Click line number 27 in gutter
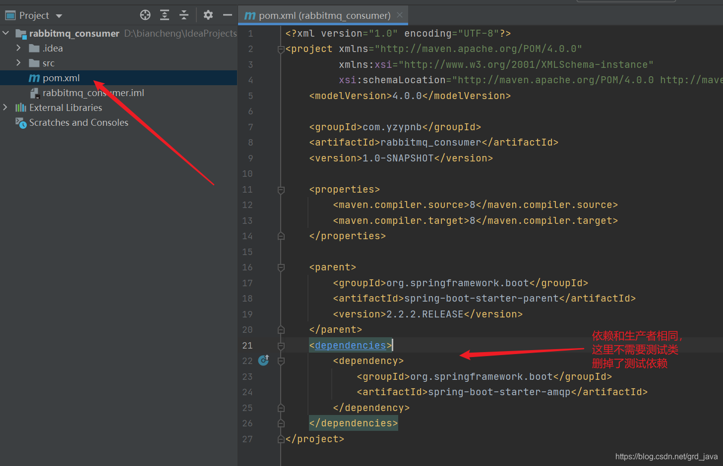Viewport: 723px width, 466px height. 247,439
